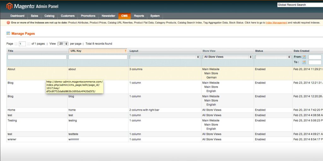Viewport: 323px width, 161px height.
Task: Click the From date input field
Action: click(315, 57)
